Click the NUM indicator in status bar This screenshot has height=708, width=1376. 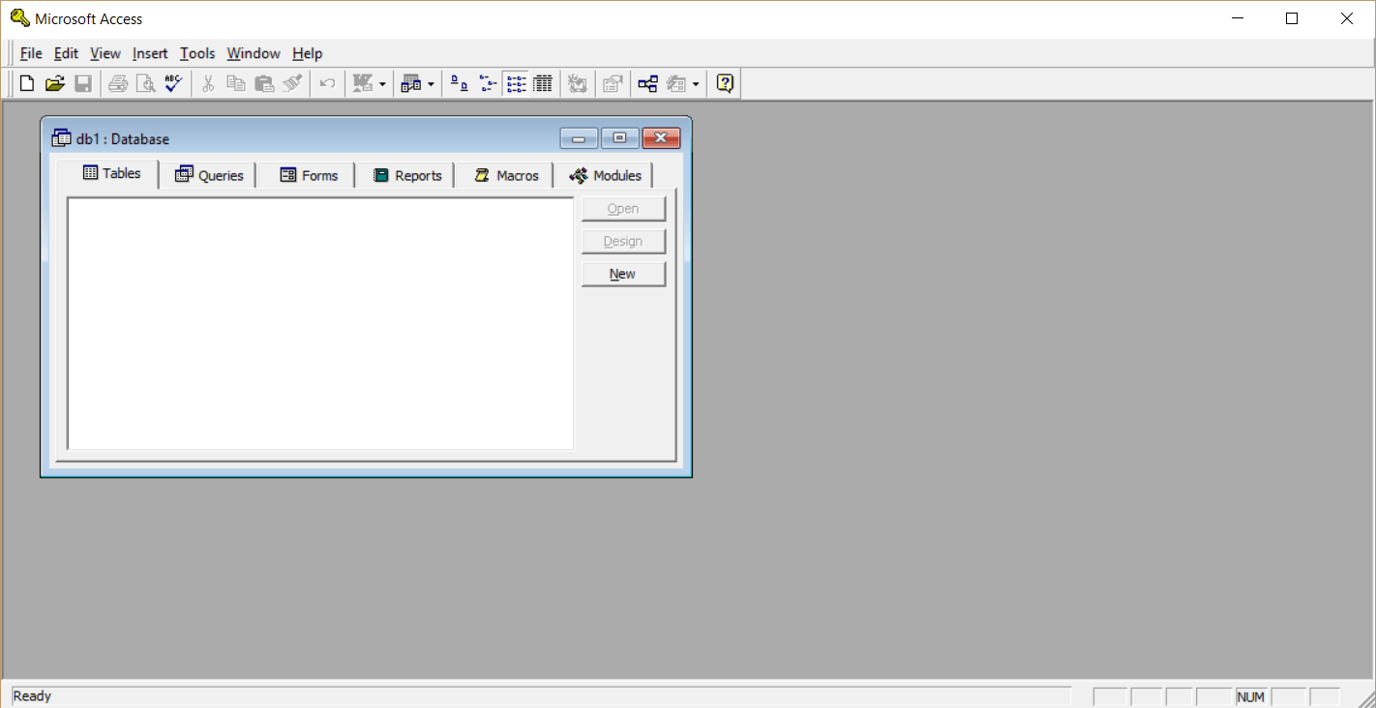1250,696
